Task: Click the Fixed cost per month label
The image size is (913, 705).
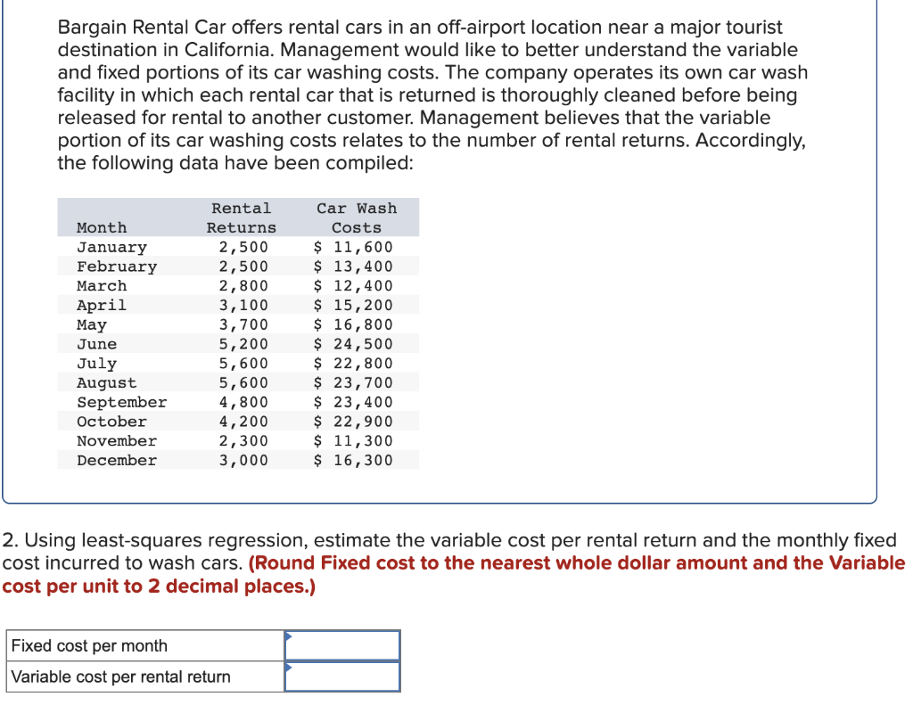Action: (x=80, y=644)
